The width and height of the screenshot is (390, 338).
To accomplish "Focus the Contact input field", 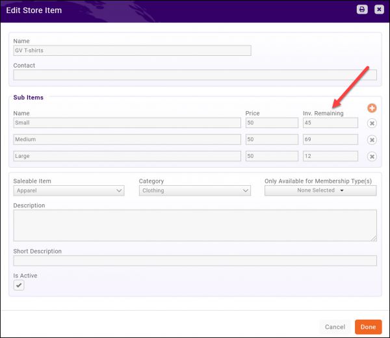I will click(195, 75).
